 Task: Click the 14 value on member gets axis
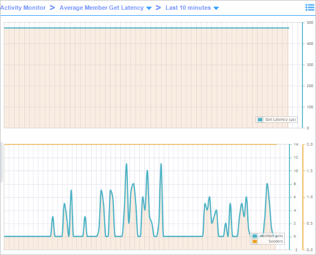(x=295, y=145)
